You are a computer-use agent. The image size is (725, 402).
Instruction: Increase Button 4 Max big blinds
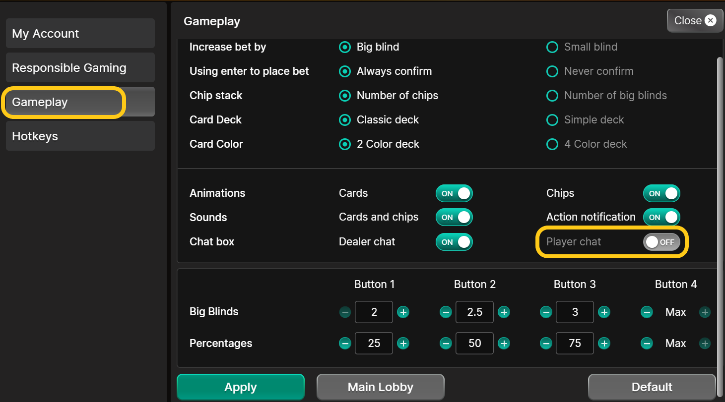click(705, 312)
